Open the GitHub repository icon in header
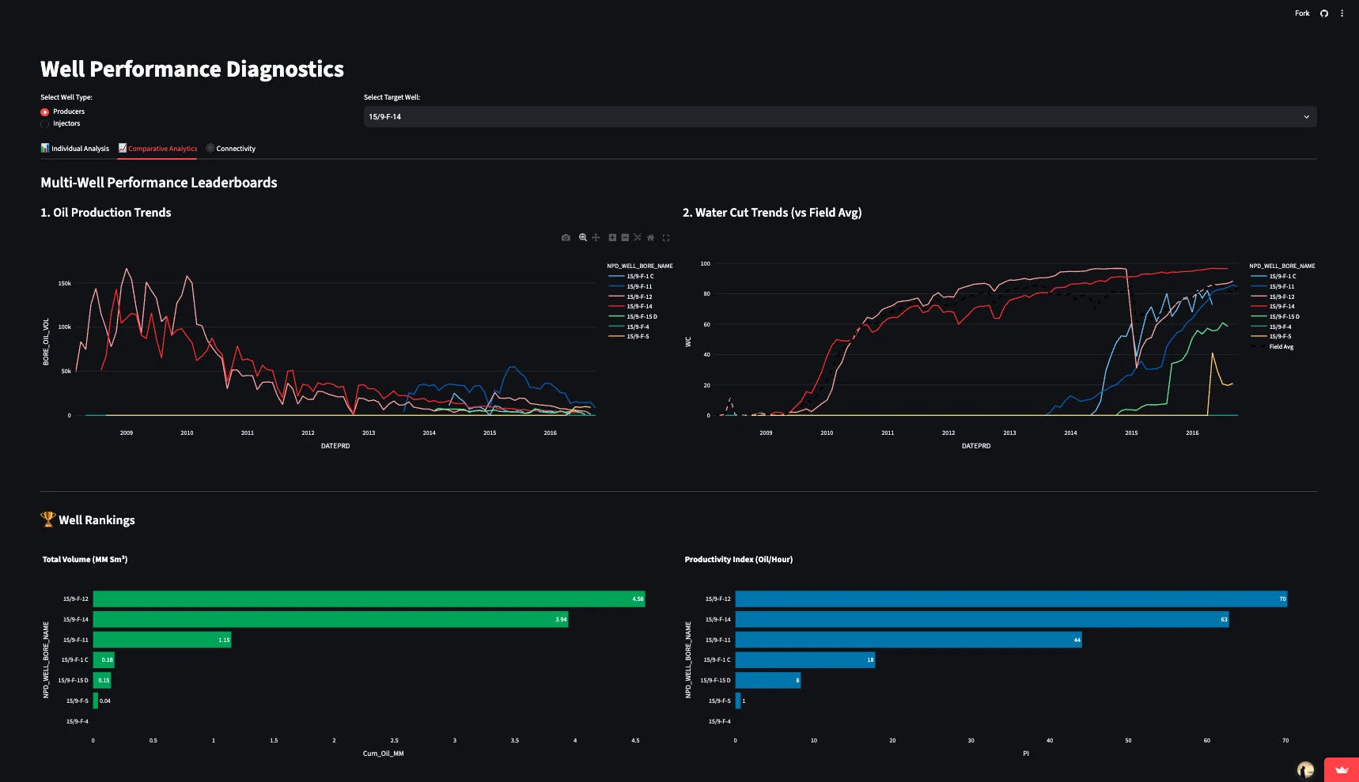This screenshot has height=782, width=1359. tap(1324, 13)
